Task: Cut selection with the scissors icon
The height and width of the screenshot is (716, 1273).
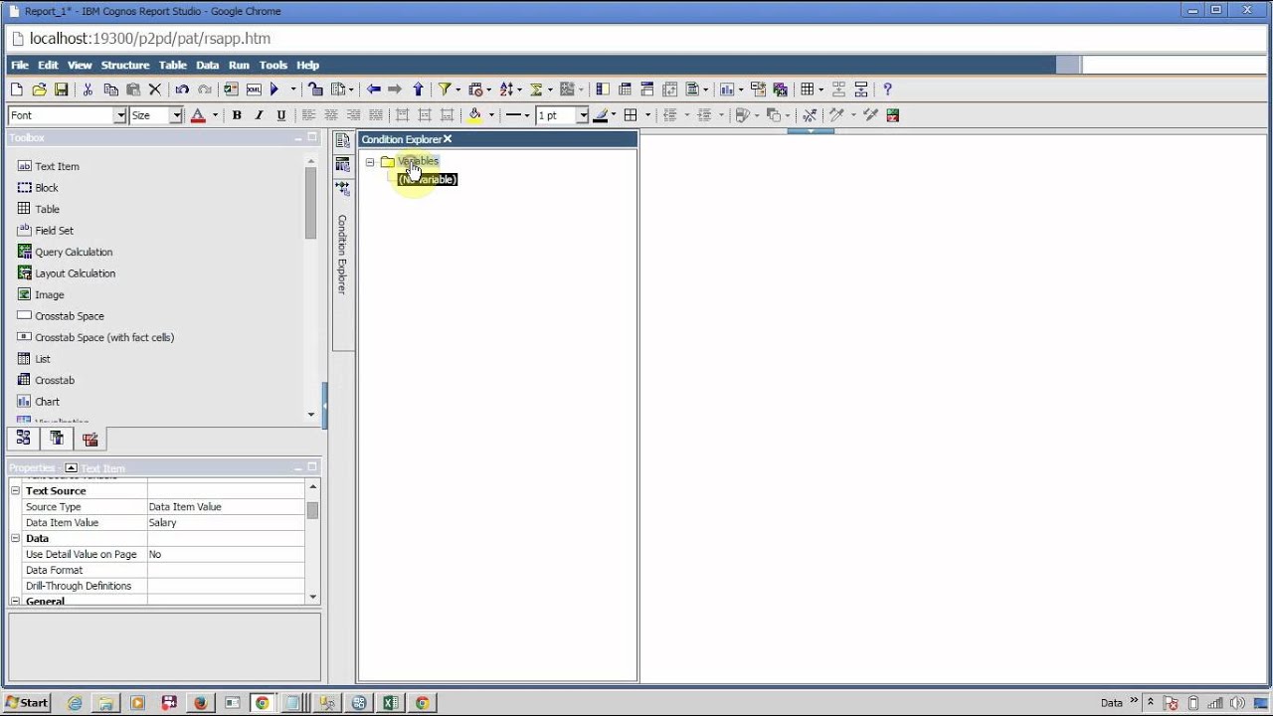Action: (x=88, y=89)
